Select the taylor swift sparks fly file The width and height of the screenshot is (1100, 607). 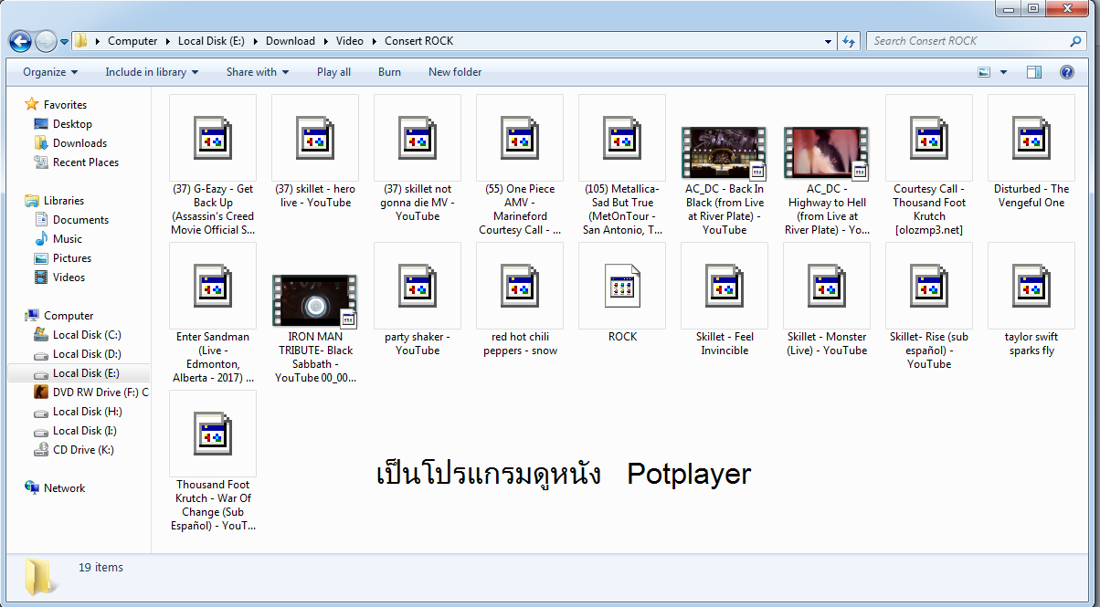coord(1031,299)
